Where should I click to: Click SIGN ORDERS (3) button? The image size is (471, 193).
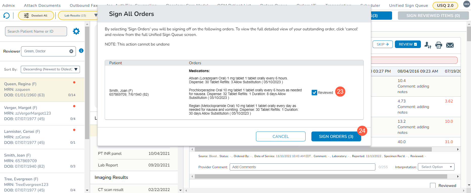tap(336, 136)
